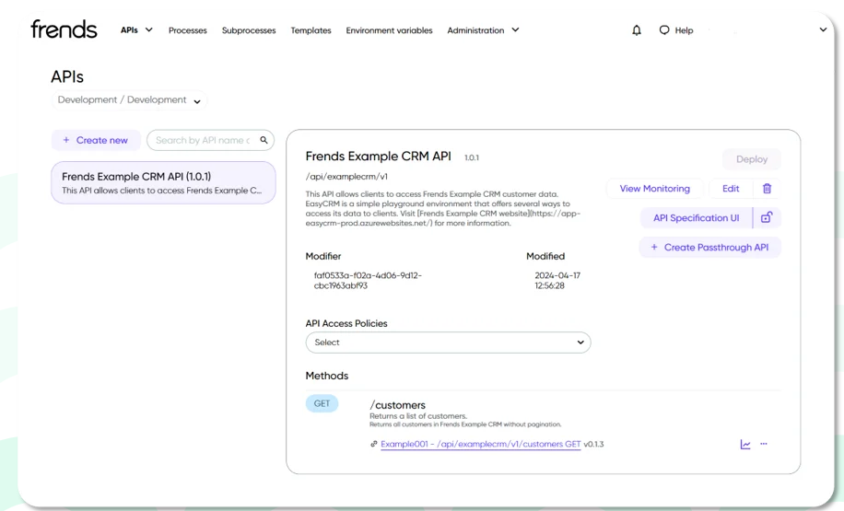Screen dimensions: 844x511
Task: Click the search magnifier icon
Action: pyautogui.click(x=264, y=140)
